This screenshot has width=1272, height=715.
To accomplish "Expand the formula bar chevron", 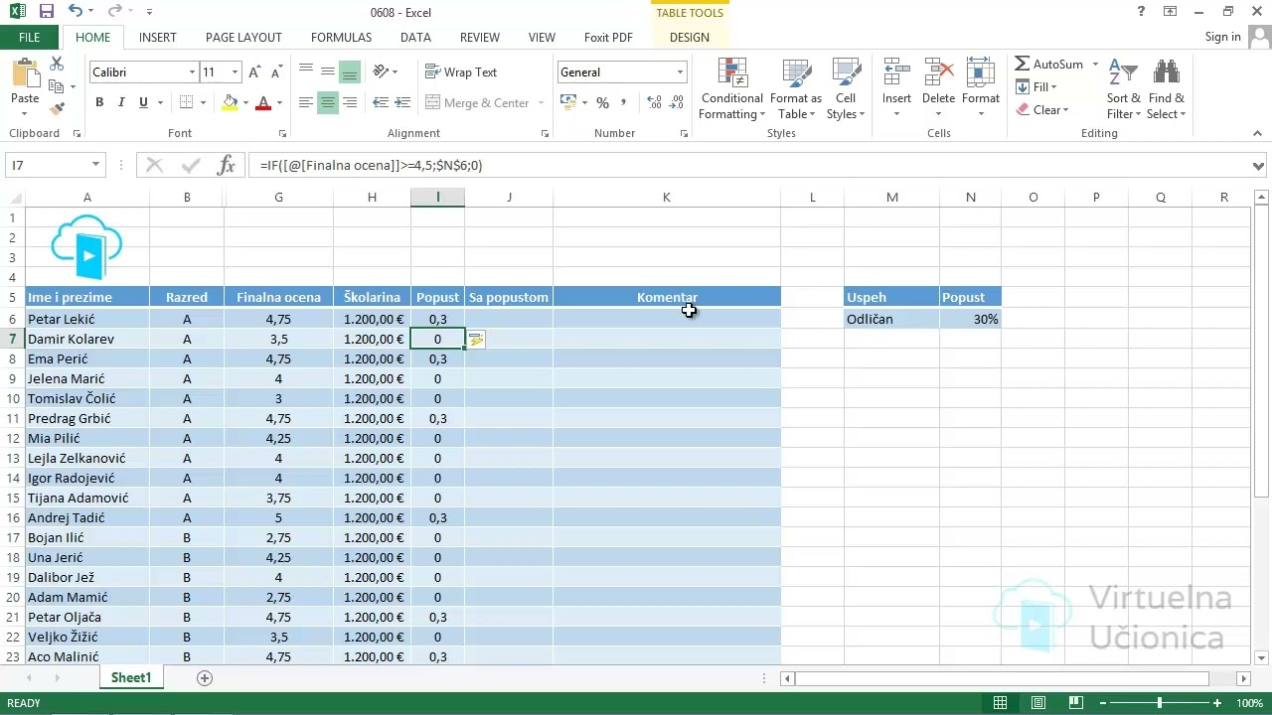I will 1259,166.
